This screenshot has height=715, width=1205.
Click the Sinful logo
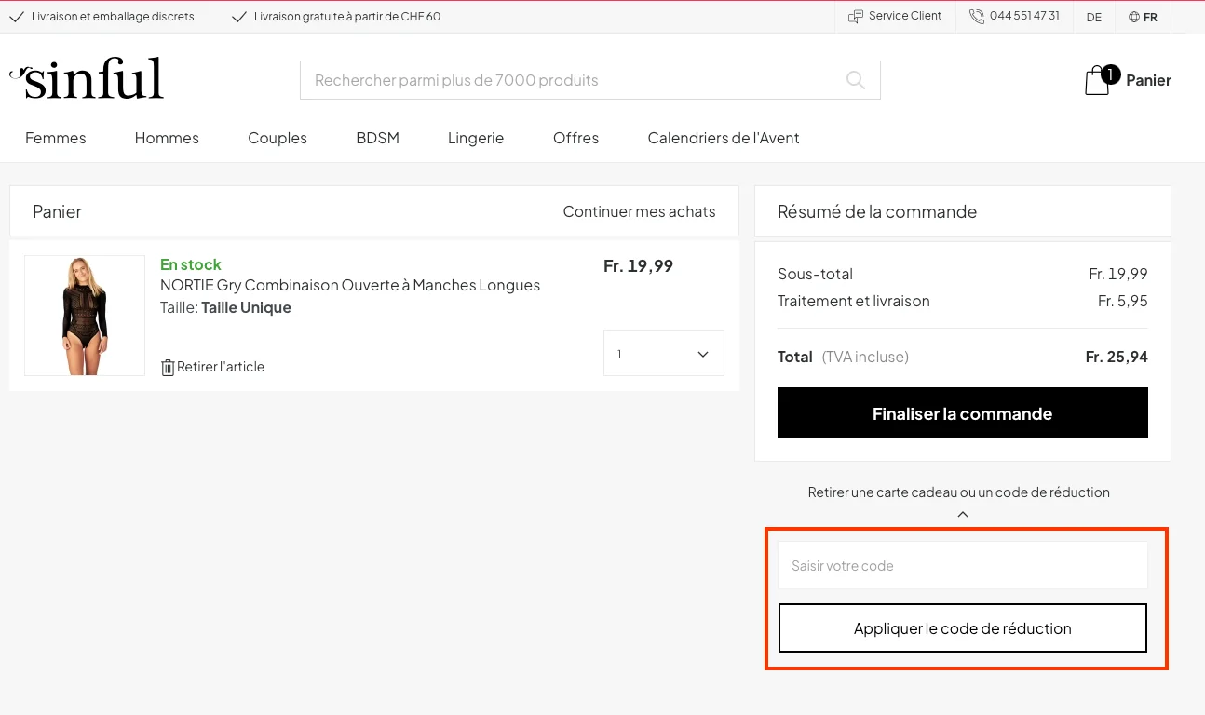(87, 78)
